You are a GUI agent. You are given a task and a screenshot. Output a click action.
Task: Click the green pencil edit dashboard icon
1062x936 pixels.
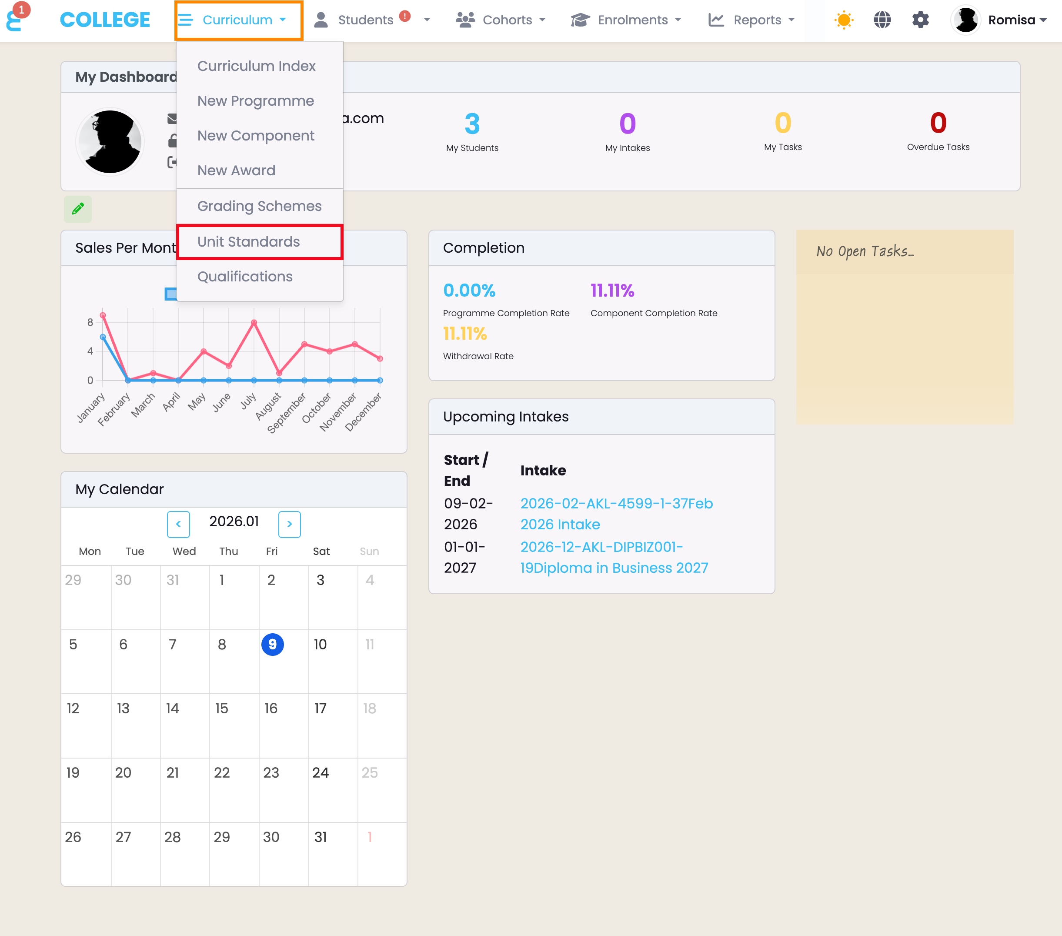77,209
